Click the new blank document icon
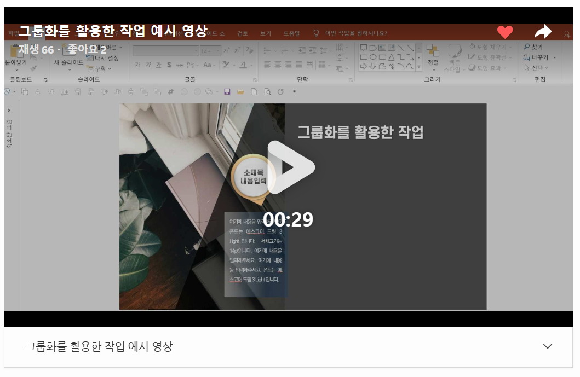This screenshot has width=580, height=377. [x=254, y=92]
